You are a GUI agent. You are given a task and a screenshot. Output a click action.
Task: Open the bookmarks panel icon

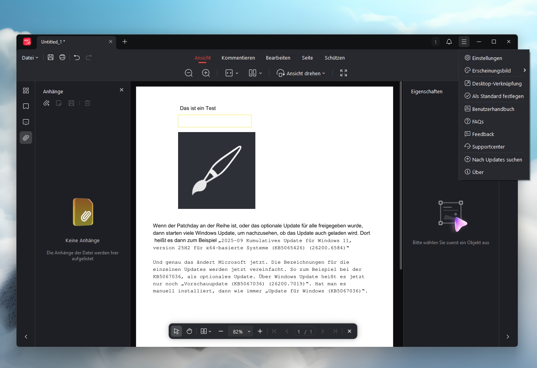tap(26, 106)
